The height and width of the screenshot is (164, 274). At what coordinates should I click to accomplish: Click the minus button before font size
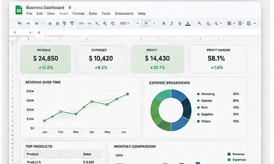[138, 23]
